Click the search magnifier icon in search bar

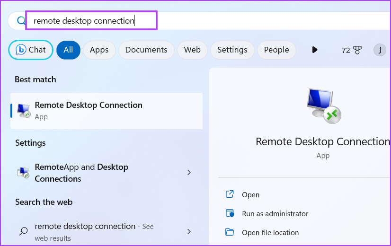(x=21, y=20)
